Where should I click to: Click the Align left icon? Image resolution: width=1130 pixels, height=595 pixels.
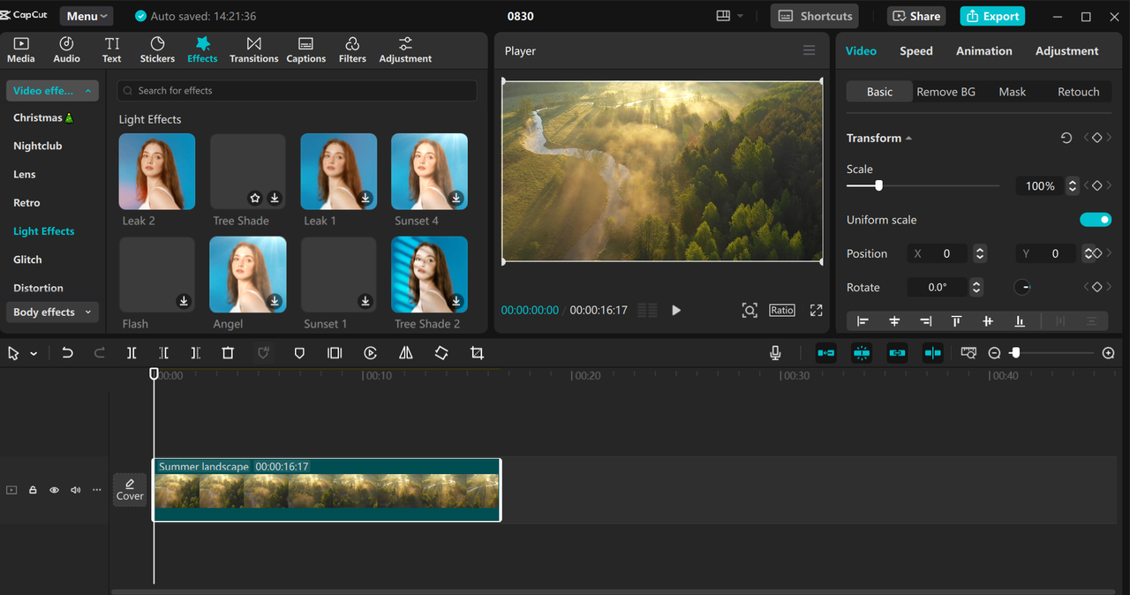[863, 321]
